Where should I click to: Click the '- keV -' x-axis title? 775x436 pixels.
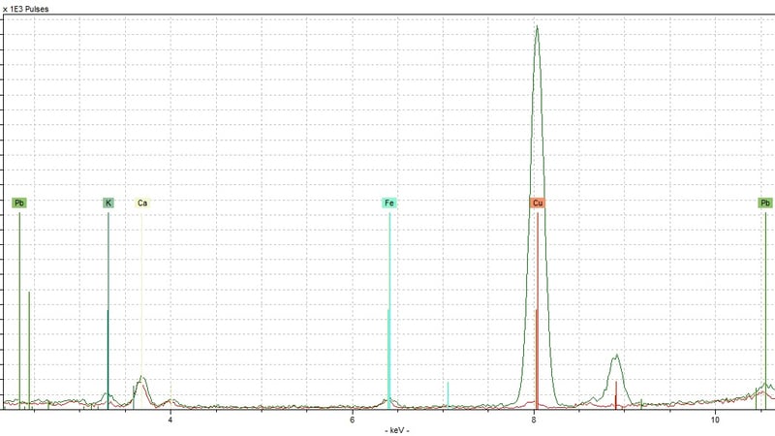pos(397,430)
